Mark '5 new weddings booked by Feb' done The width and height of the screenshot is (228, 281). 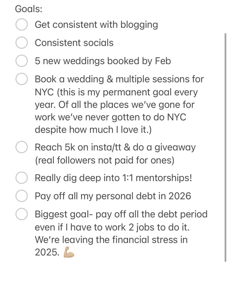tap(21, 61)
